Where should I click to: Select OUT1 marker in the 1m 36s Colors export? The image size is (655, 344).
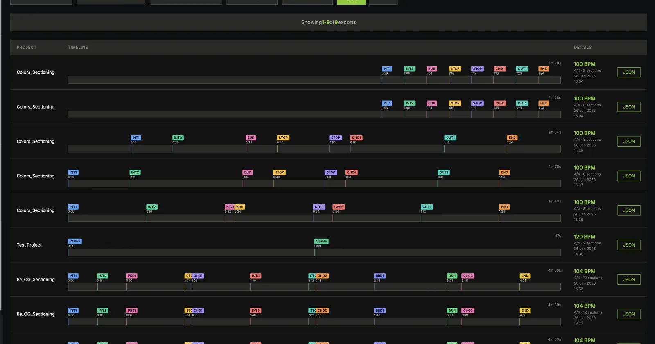[444, 172]
